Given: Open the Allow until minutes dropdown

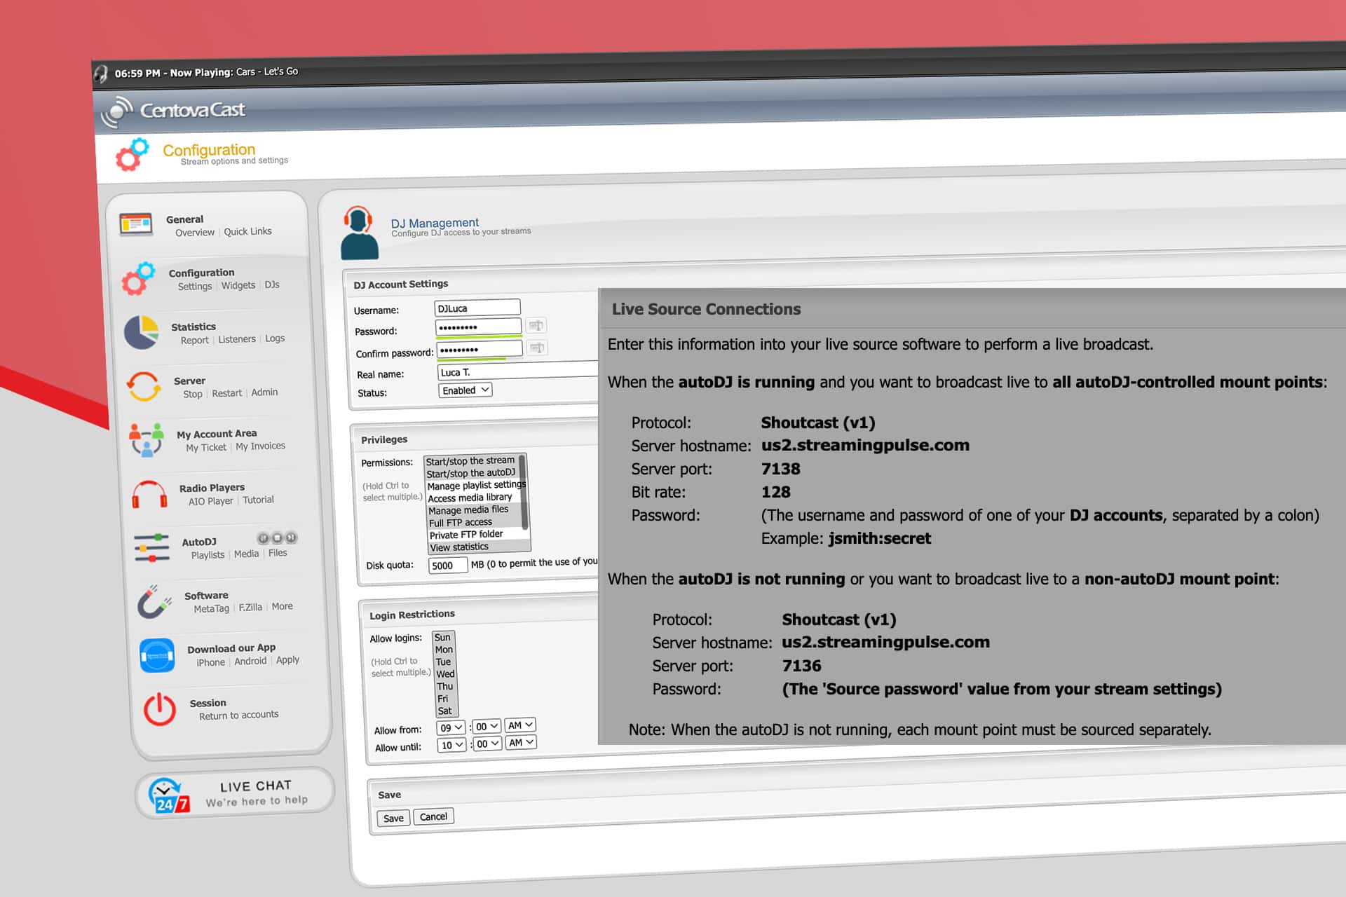Looking at the screenshot, I should [x=487, y=744].
